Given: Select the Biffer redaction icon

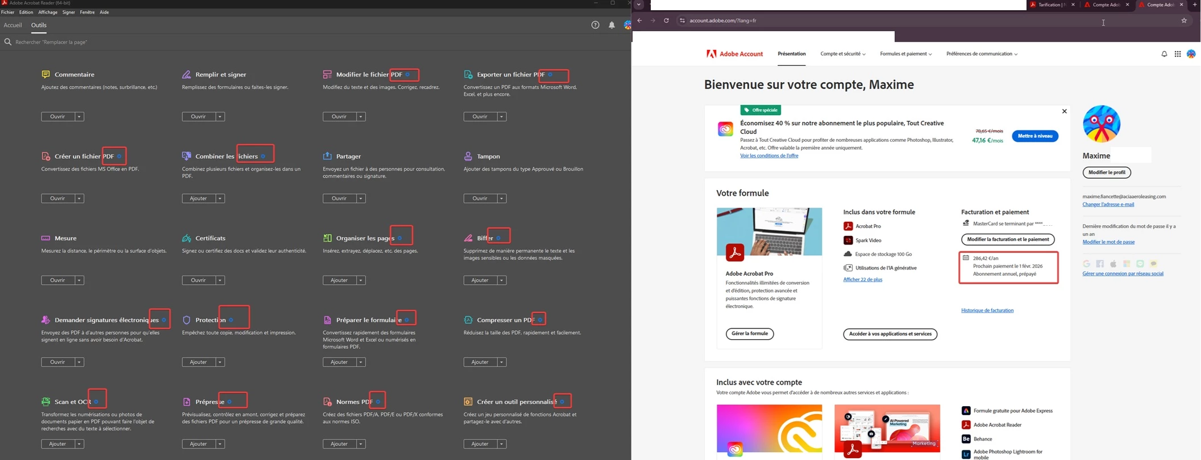Looking at the screenshot, I should (468, 238).
